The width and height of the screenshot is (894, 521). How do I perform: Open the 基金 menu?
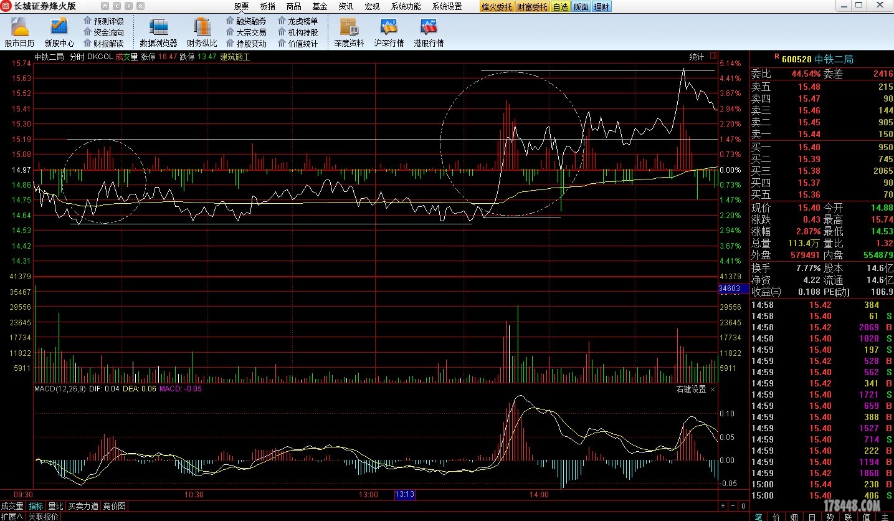320,6
